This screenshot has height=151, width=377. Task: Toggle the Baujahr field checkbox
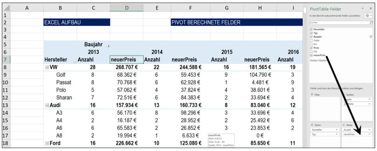(311, 37)
